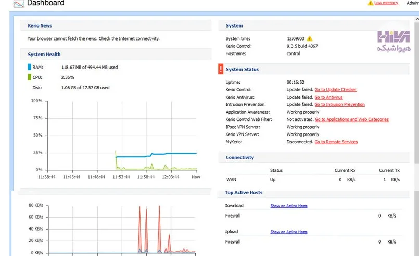Click the Disk usage value text

coord(85,87)
